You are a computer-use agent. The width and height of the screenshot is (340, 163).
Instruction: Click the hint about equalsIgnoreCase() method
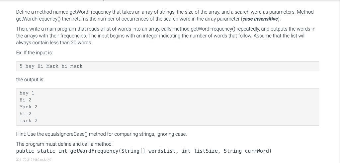(101, 134)
